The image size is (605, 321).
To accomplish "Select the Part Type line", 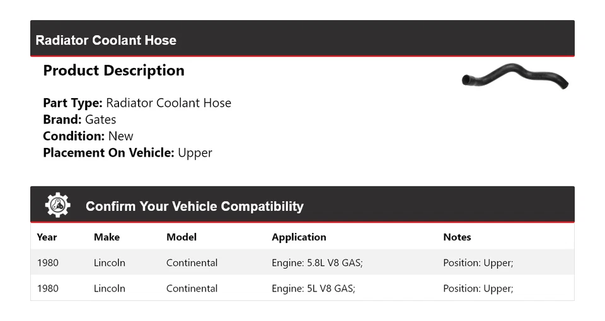I will tap(137, 103).
